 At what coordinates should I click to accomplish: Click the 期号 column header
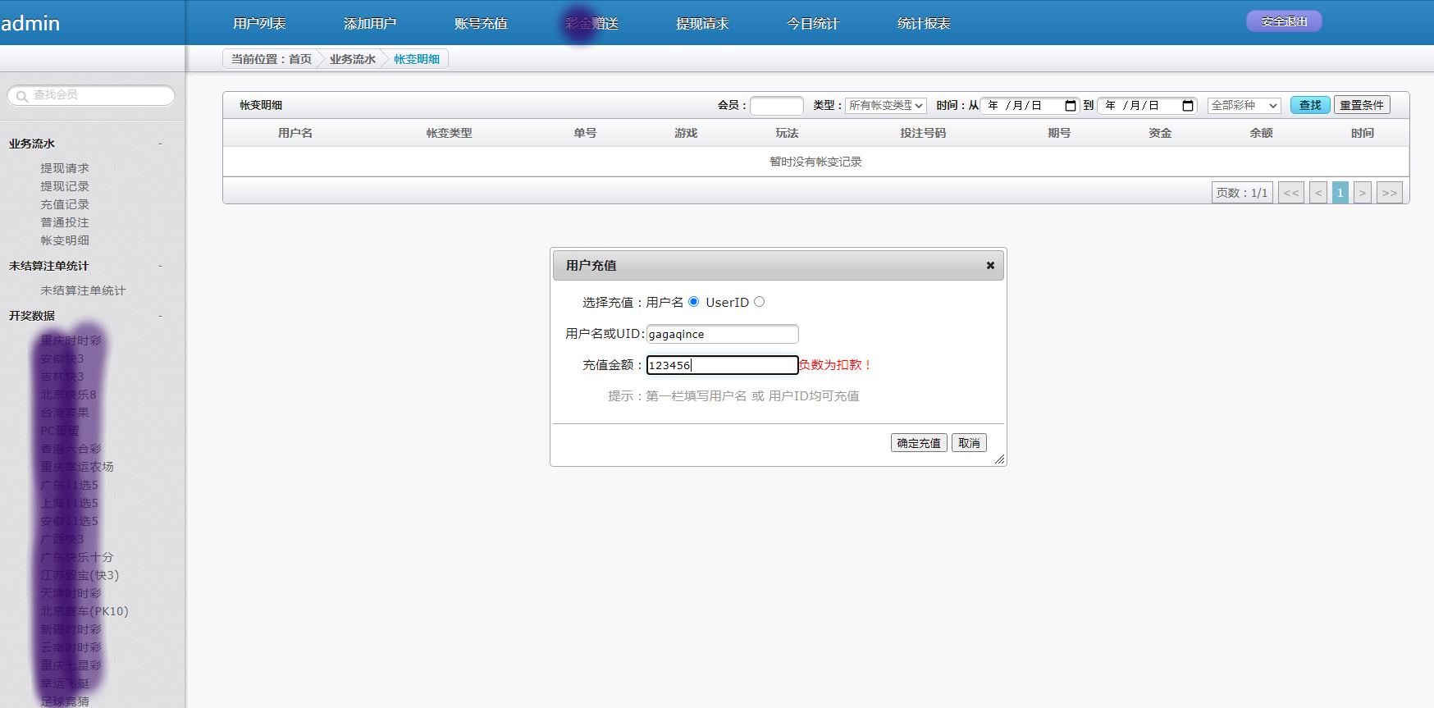pyautogui.click(x=1059, y=133)
